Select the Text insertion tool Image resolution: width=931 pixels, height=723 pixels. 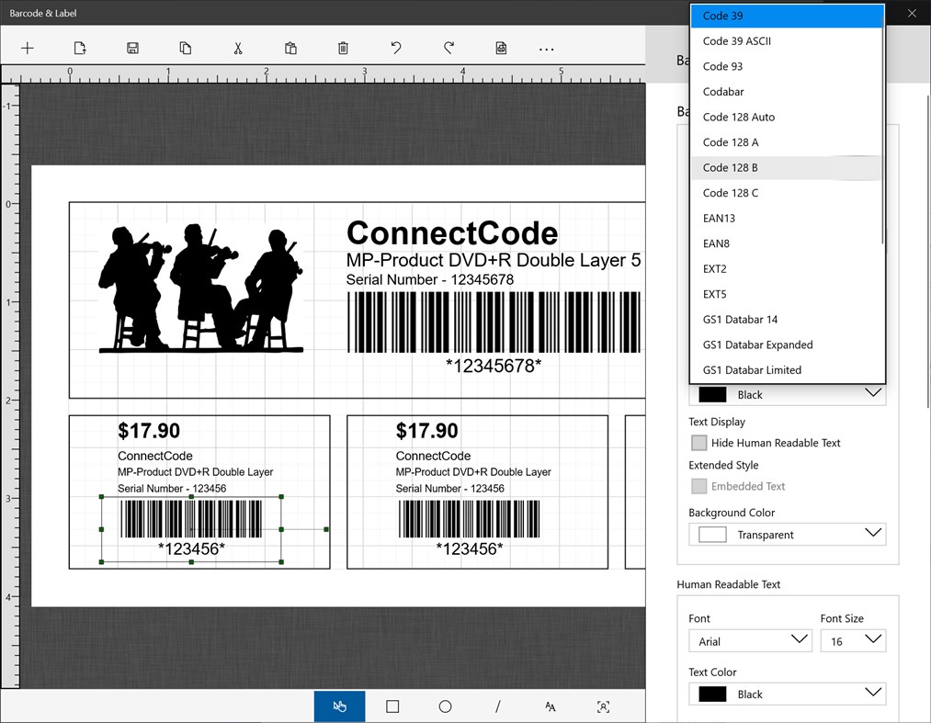(550, 706)
